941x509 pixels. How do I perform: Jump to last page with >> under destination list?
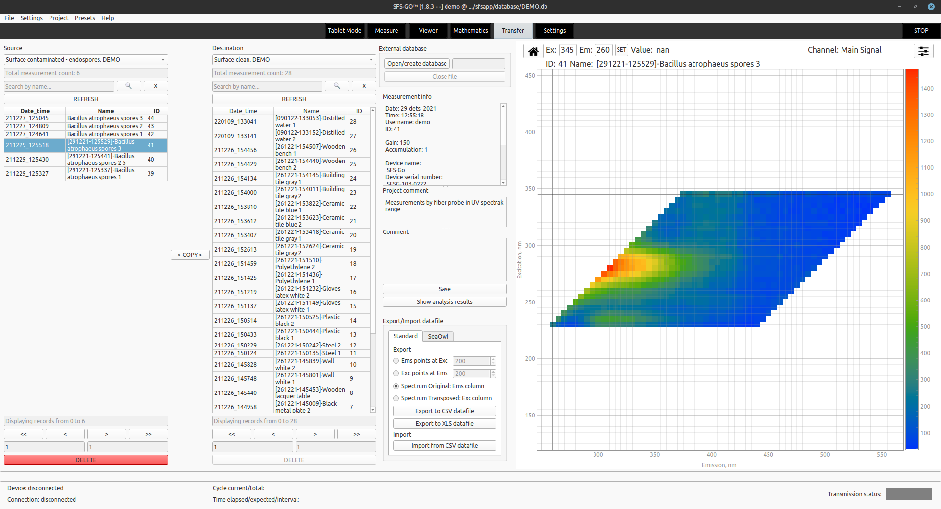(356, 434)
